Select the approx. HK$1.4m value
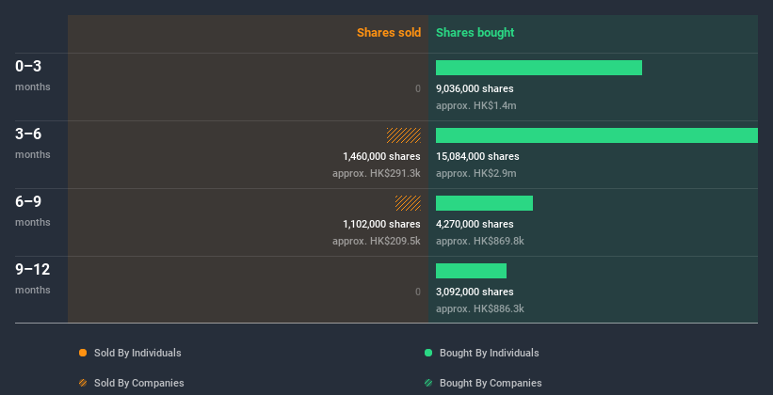 [x=476, y=105]
